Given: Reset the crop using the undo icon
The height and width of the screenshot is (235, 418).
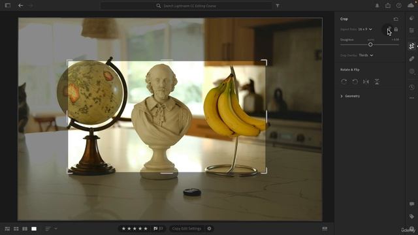Looking at the screenshot, I should tap(396, 19).
